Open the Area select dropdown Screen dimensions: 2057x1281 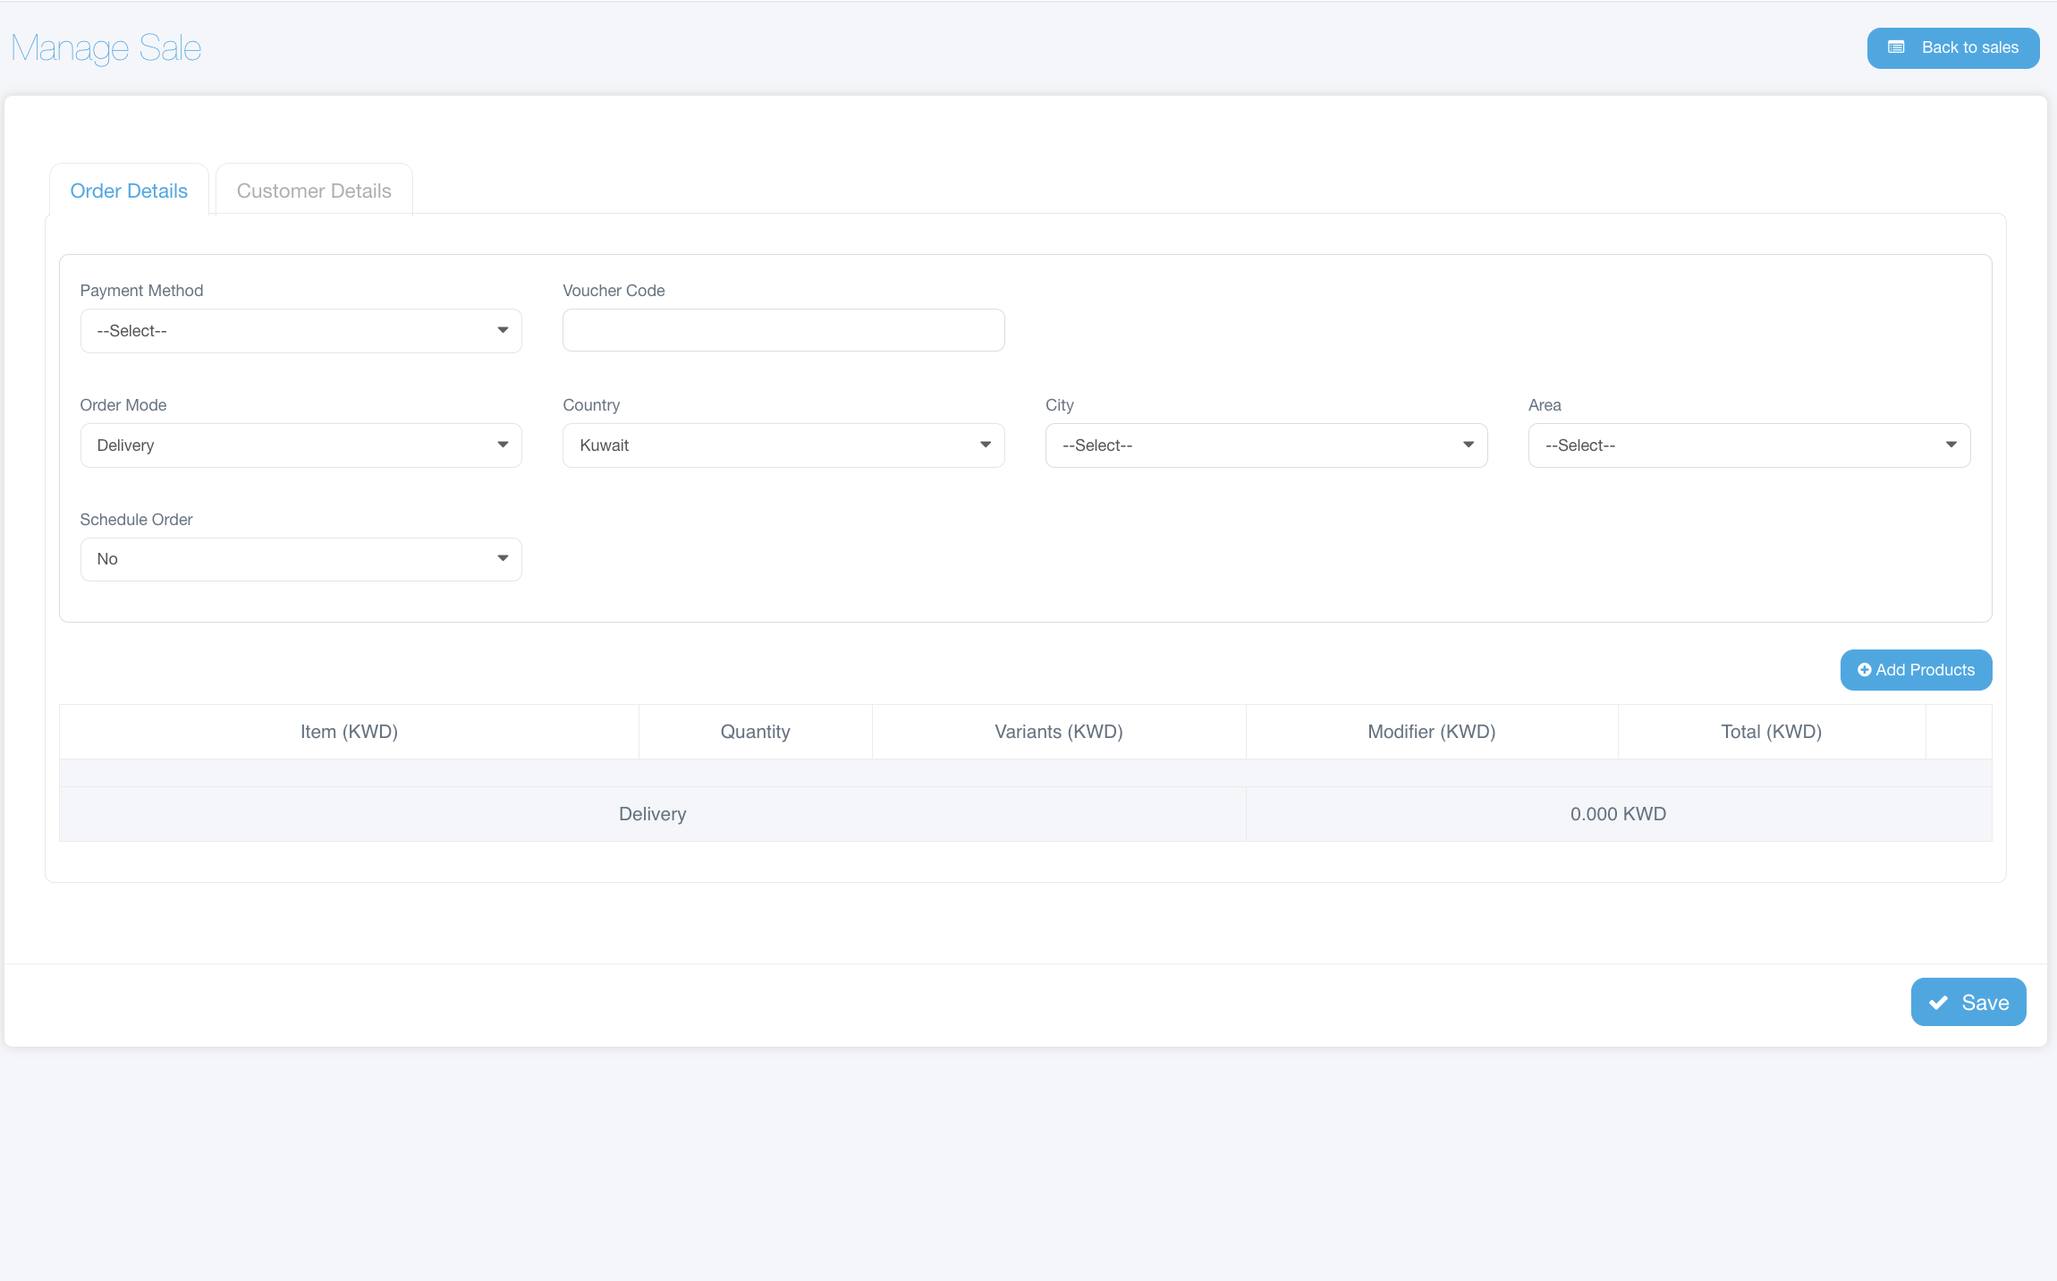tap(1748, 445)
